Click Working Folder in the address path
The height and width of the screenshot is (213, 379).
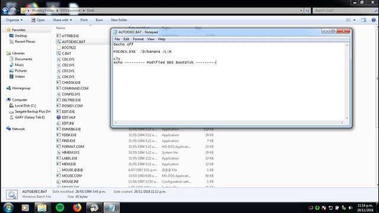[x=43, y=11]
